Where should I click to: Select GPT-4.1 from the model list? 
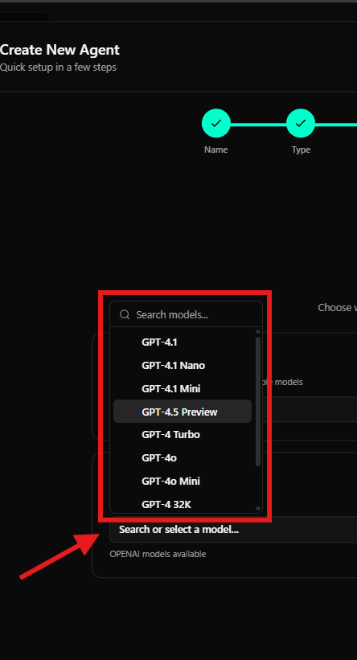[x=183, y=342]
